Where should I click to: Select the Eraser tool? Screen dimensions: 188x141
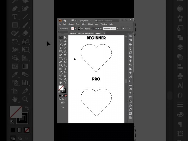point(65,55)
